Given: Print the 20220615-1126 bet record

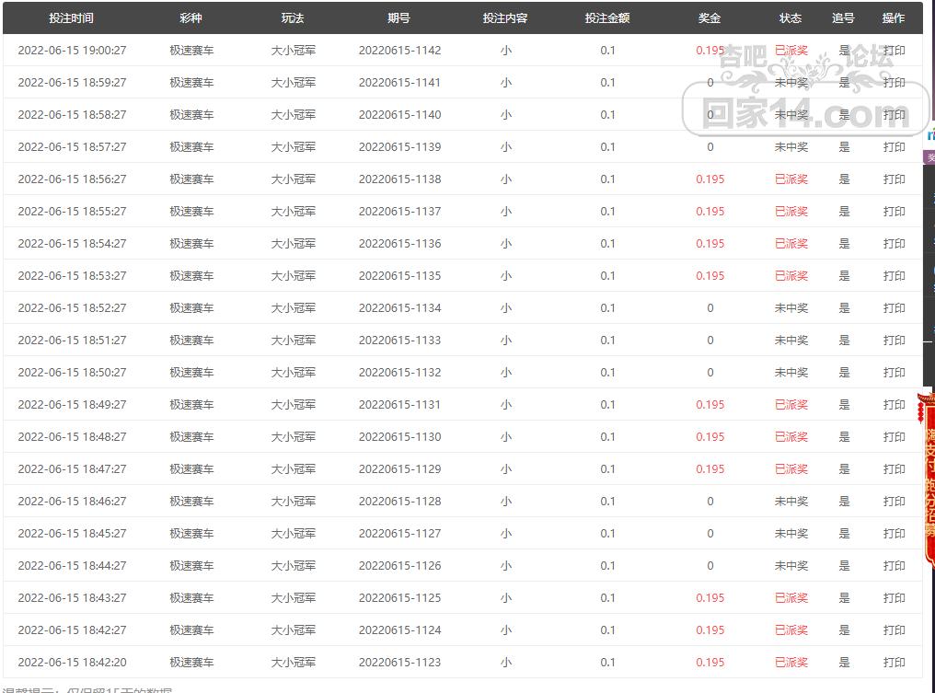Looking at the screenshot, I should pos(894,565).
